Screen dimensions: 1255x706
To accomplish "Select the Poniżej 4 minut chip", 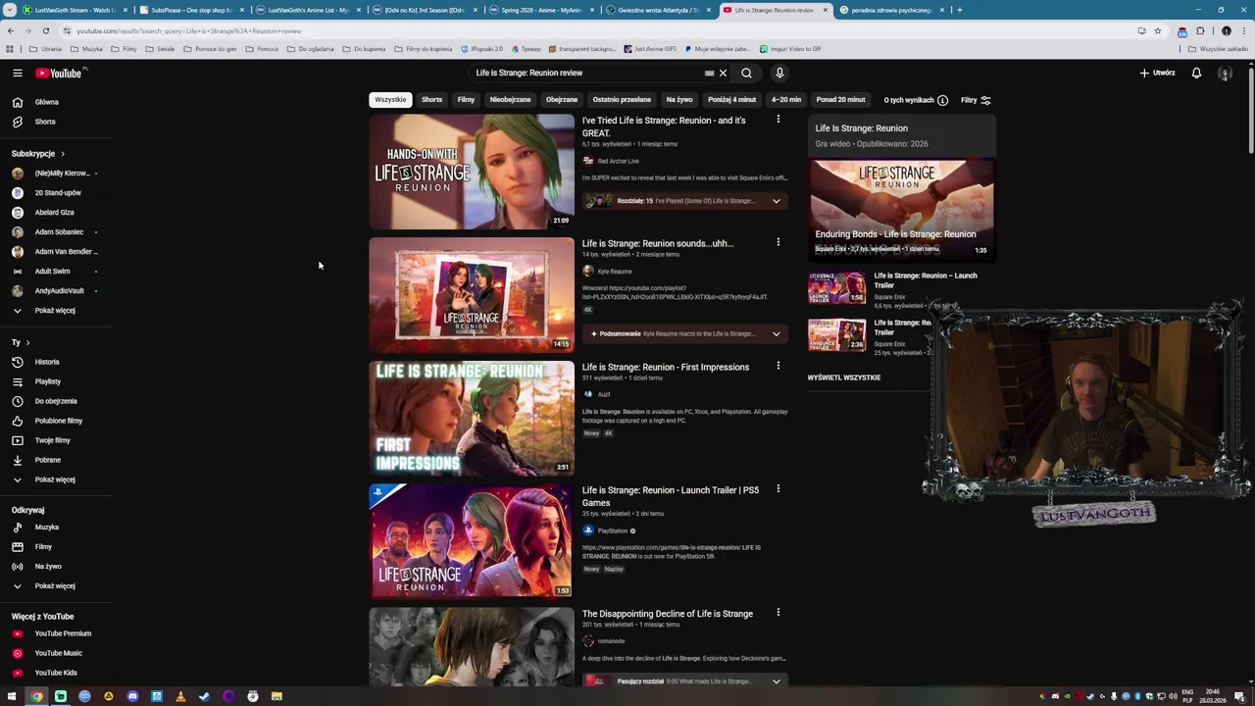I will [x=731, y=99].
